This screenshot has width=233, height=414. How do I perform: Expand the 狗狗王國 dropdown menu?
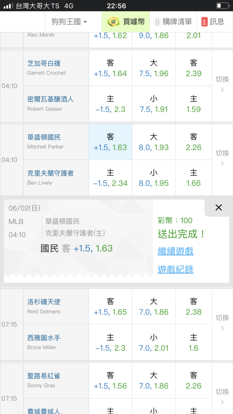pos(70,22)
